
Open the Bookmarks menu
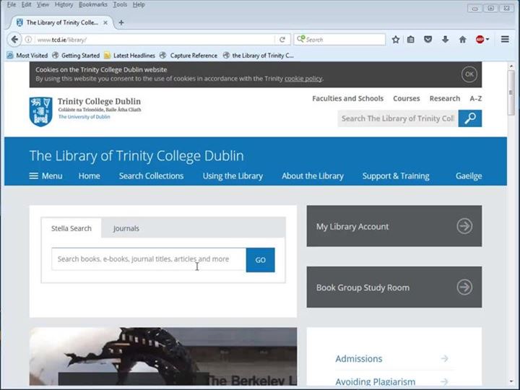tap(92, 4)
